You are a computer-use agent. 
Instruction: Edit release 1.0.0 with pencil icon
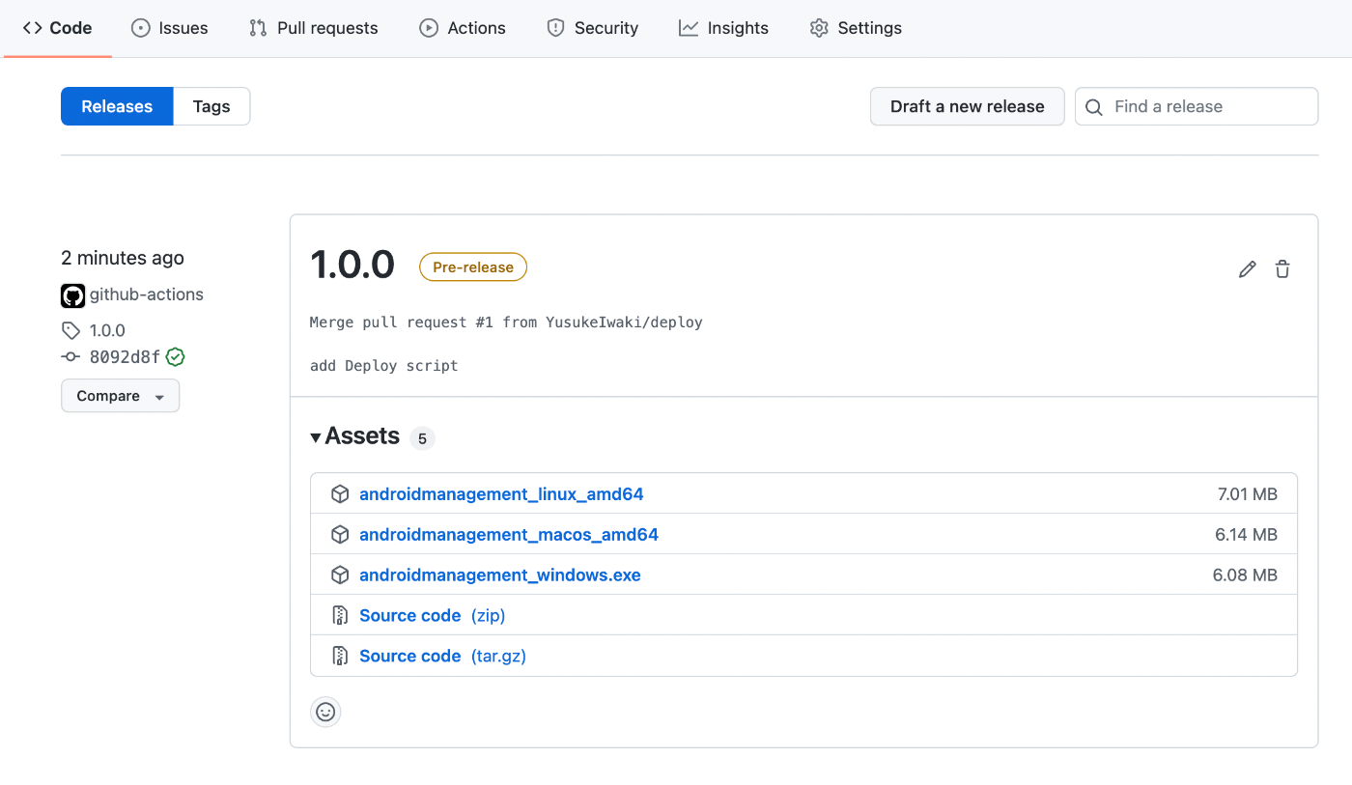(1248, 269)
